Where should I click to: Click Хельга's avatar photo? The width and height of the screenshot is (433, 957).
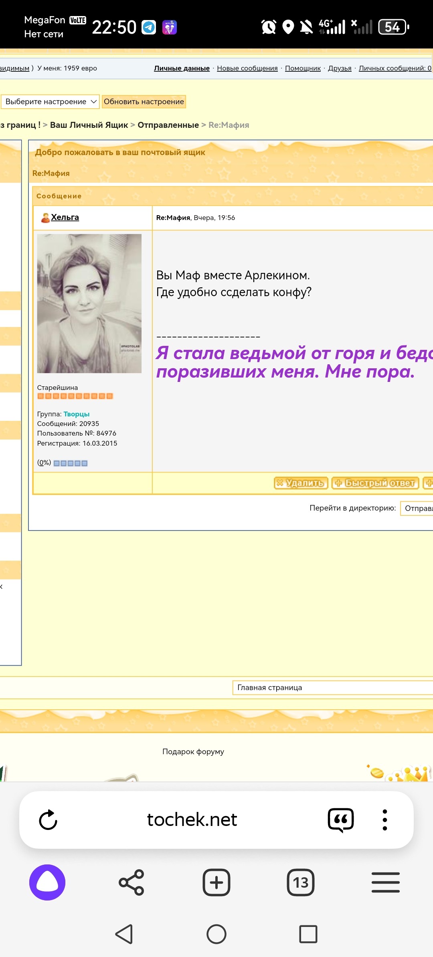[x=89, y=303]
